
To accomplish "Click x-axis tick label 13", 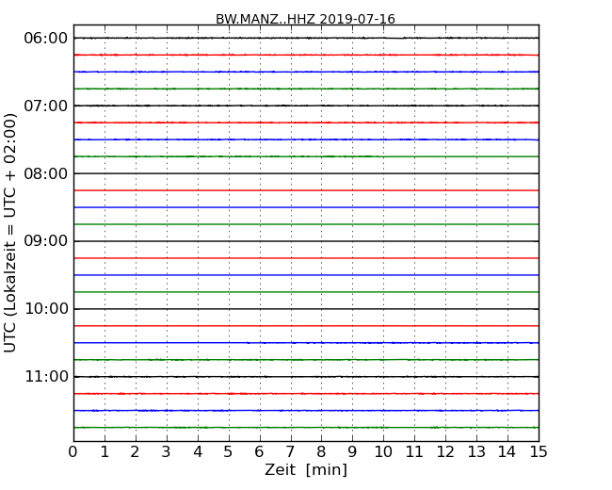I will tap(476, 452).
